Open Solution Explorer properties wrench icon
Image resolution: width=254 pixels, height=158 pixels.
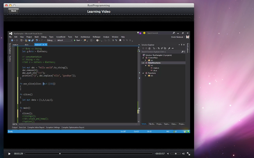pyautogui.click(x=169, y=48)
